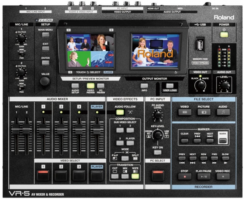Select PLAYER as the video source
Screen dimensions: 244x199
click(x=97, y=175)
